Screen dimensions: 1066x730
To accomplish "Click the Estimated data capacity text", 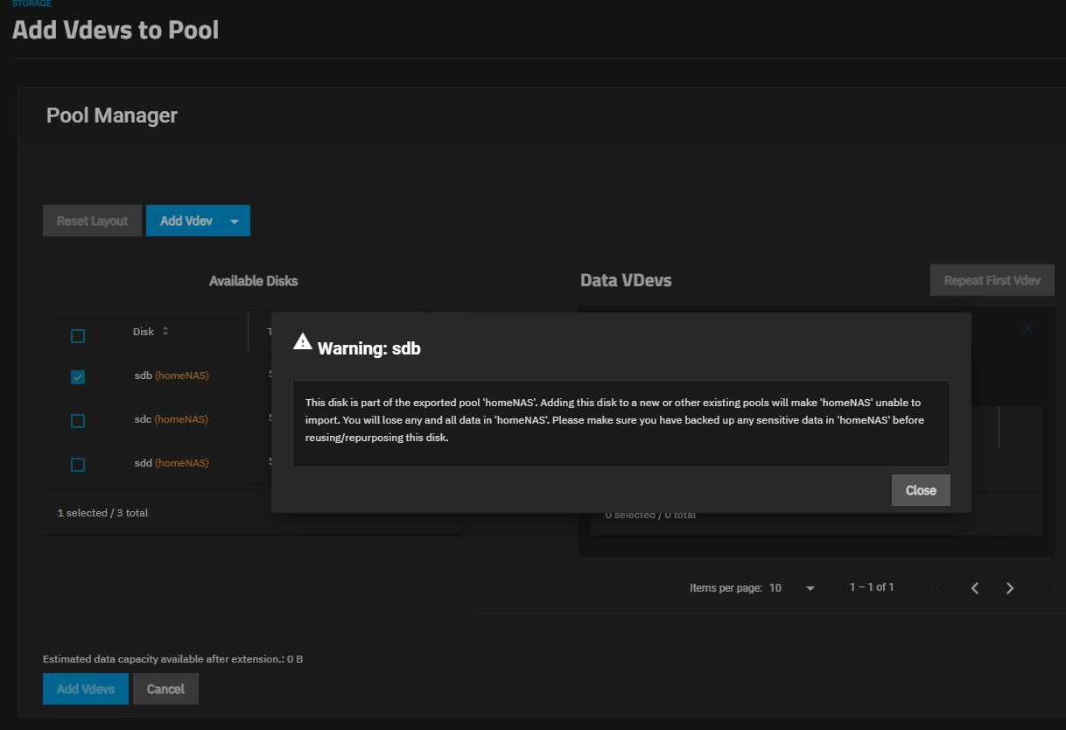I will pyautogui.click(x=172, y=659).
